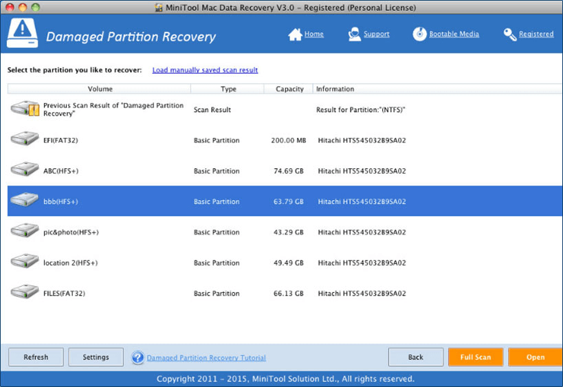The image size is (563, 387).
Task: Select the Previous Scan Result row name
Action: coord(113,109)
